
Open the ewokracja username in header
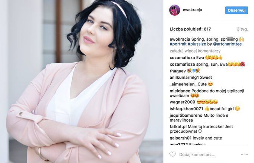[x=192, y=10]
